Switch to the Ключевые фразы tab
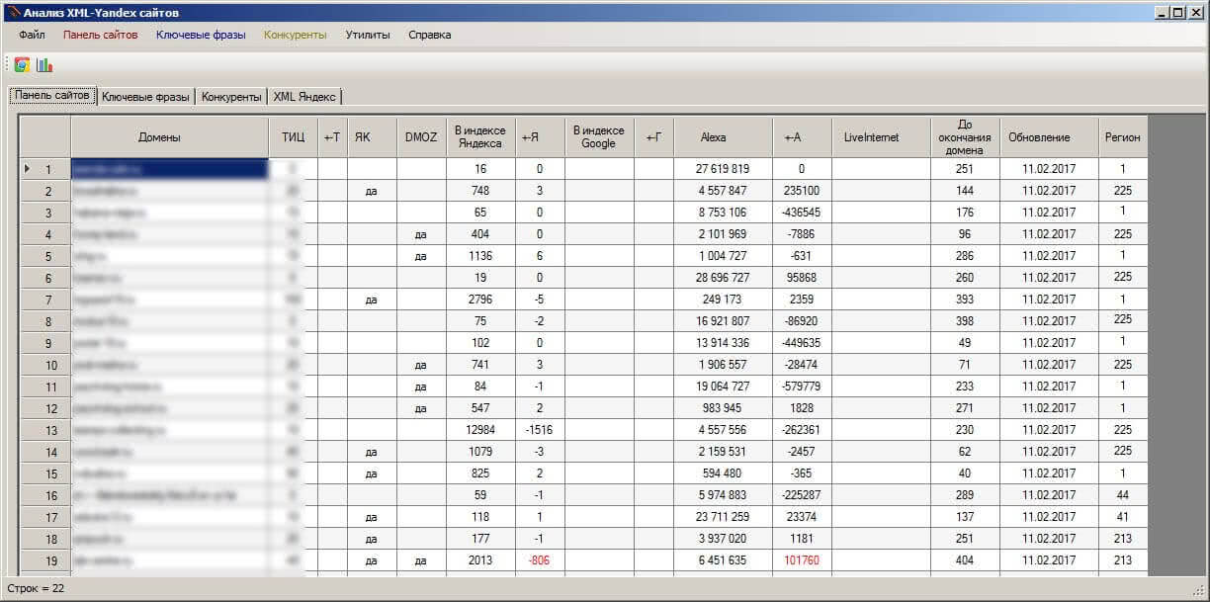 pyautogui.click(x=145, y=97)
